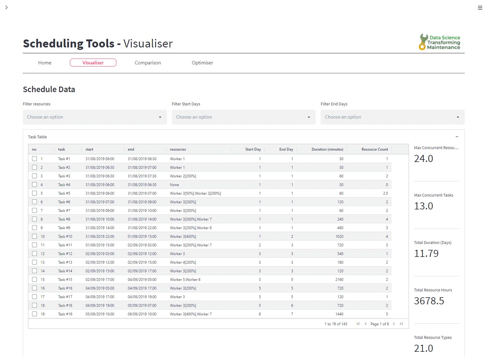Tick the checkbox for Task #1
Viewport: 489px width, 357px height.
pyautogui.click(x=34, y=159)
